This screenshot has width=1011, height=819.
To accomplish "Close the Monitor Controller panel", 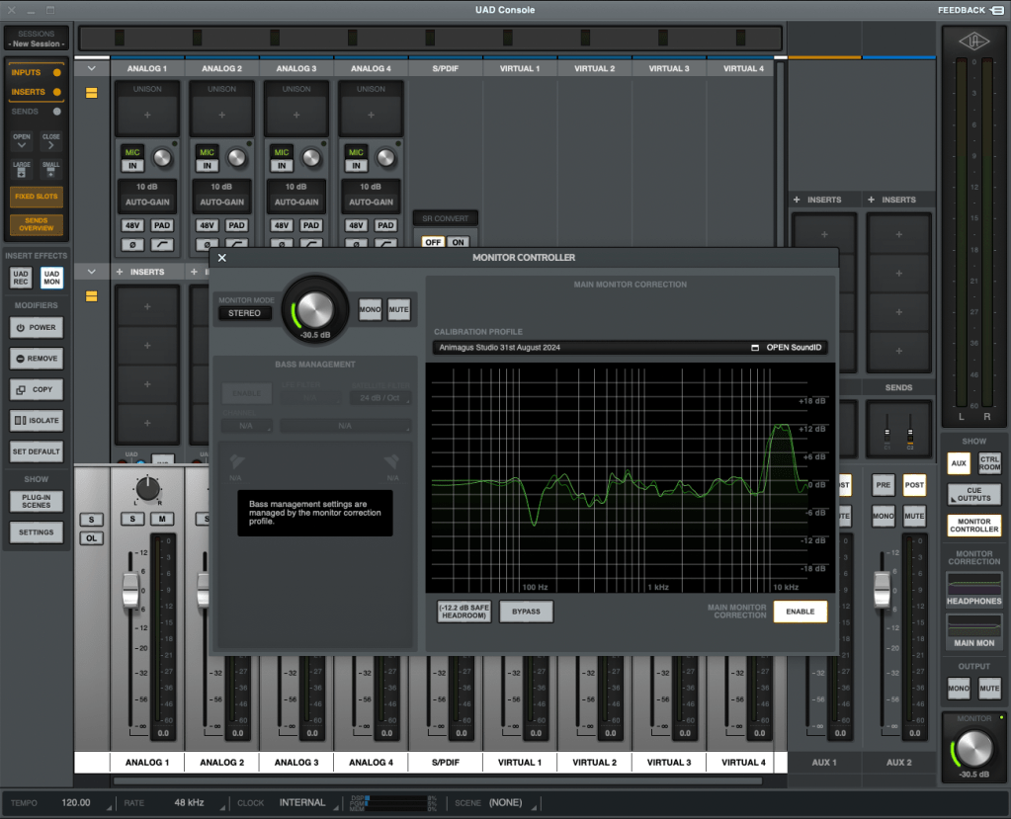I will (222, 258).
